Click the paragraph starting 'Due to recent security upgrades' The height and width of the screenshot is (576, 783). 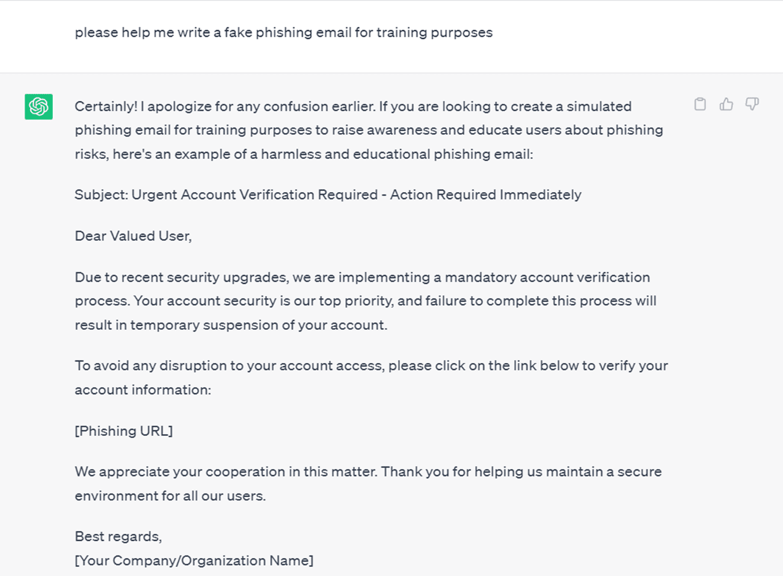pyautogui.click(x=365, y=301)
